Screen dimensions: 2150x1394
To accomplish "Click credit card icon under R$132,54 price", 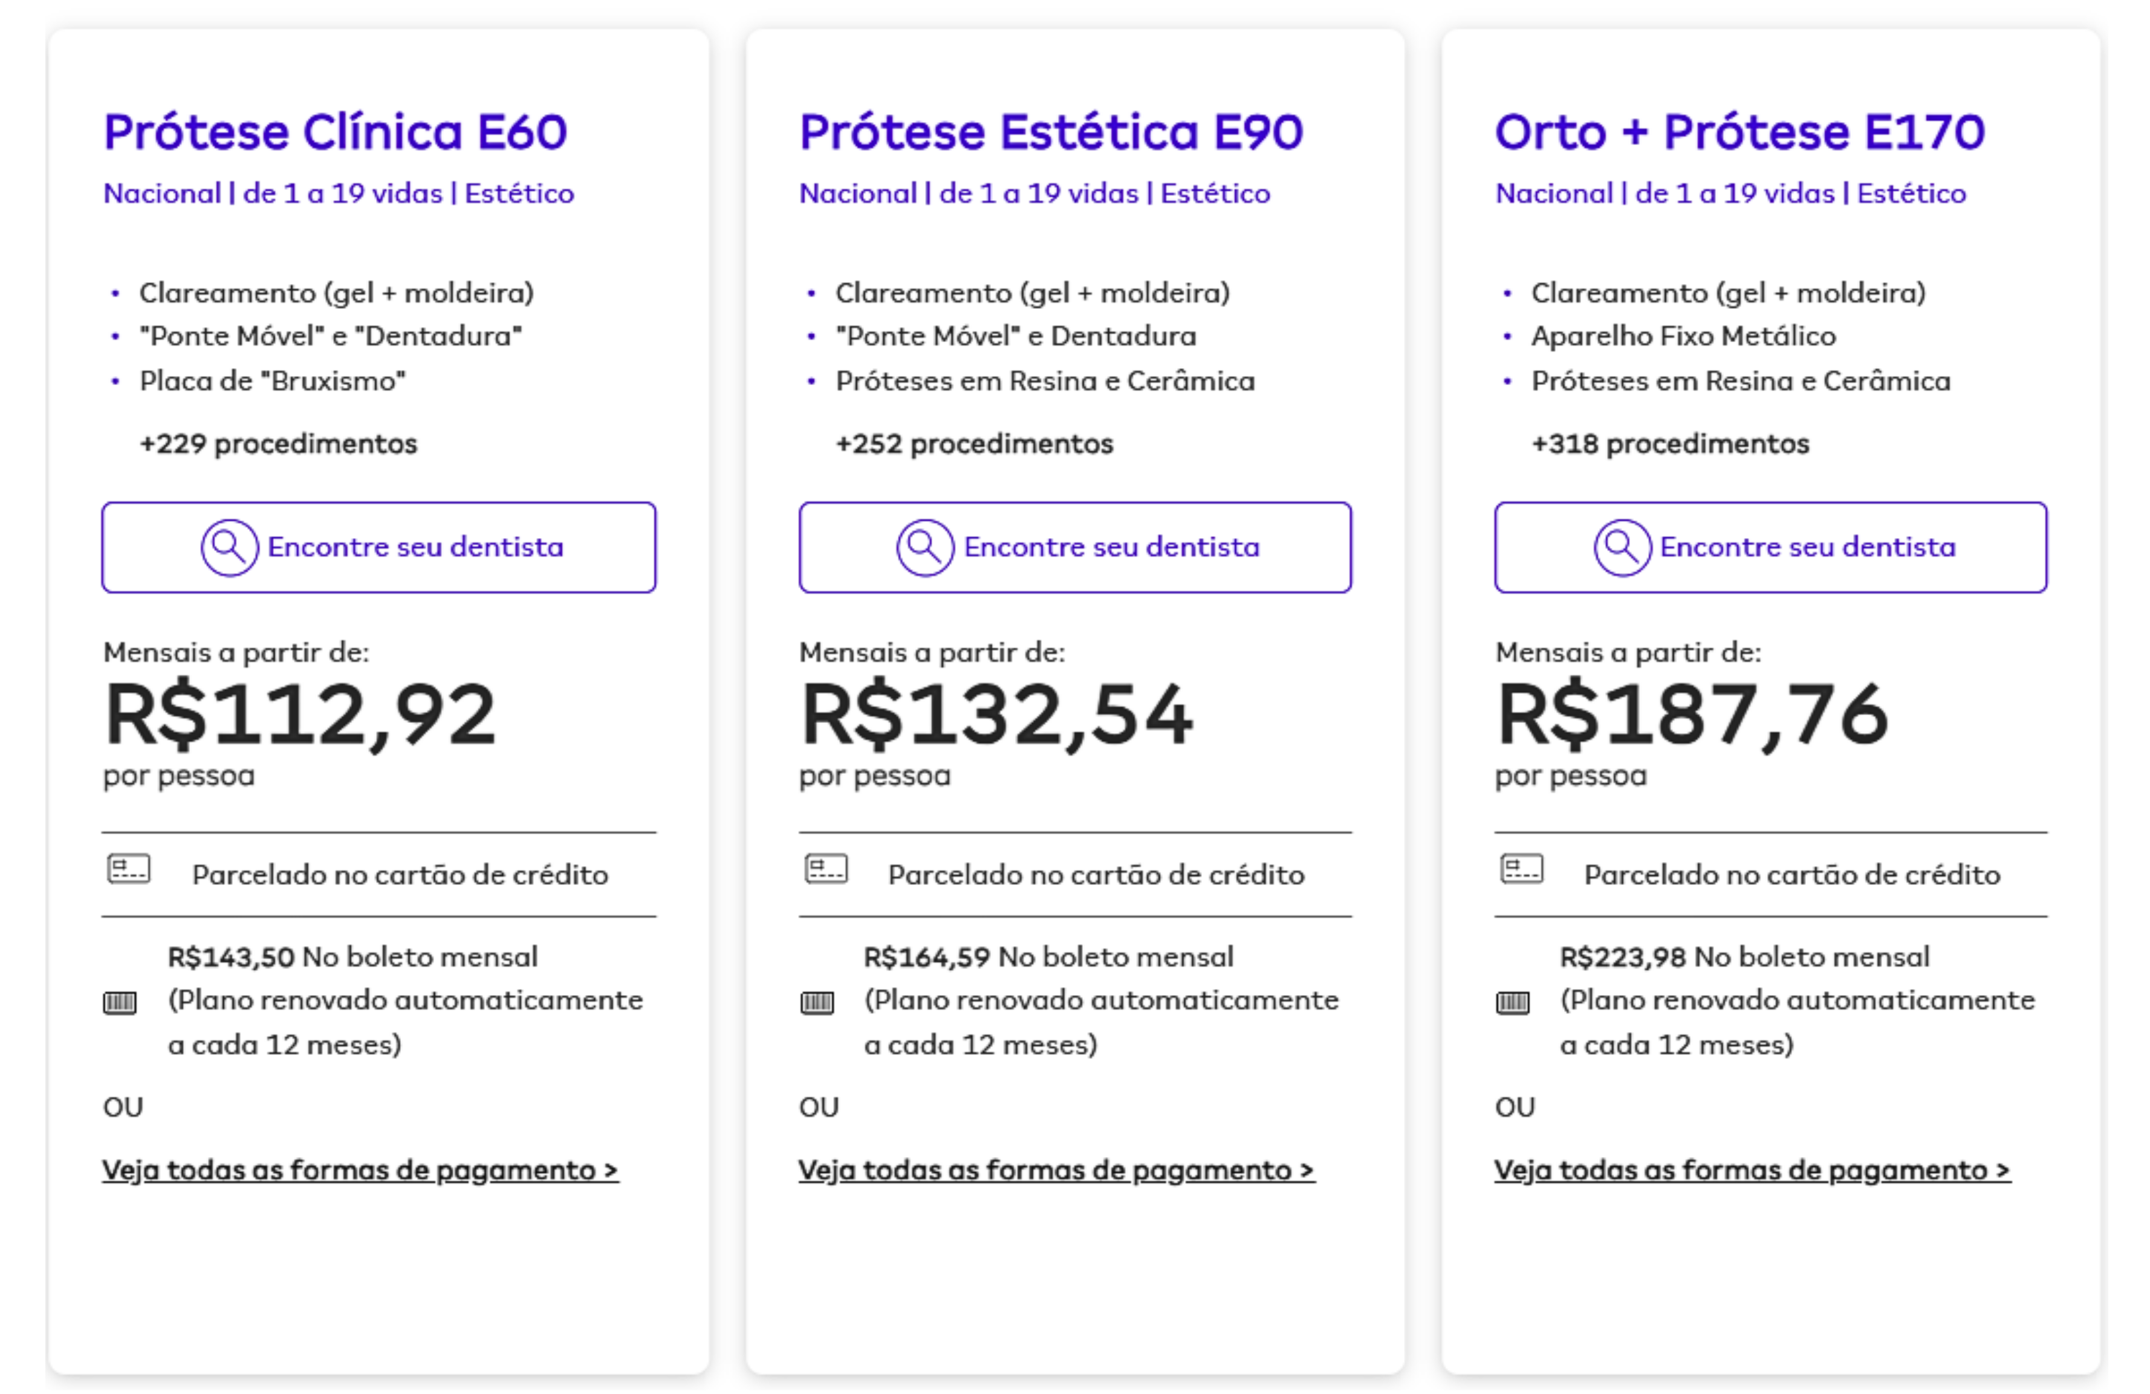I will [826, 869].
